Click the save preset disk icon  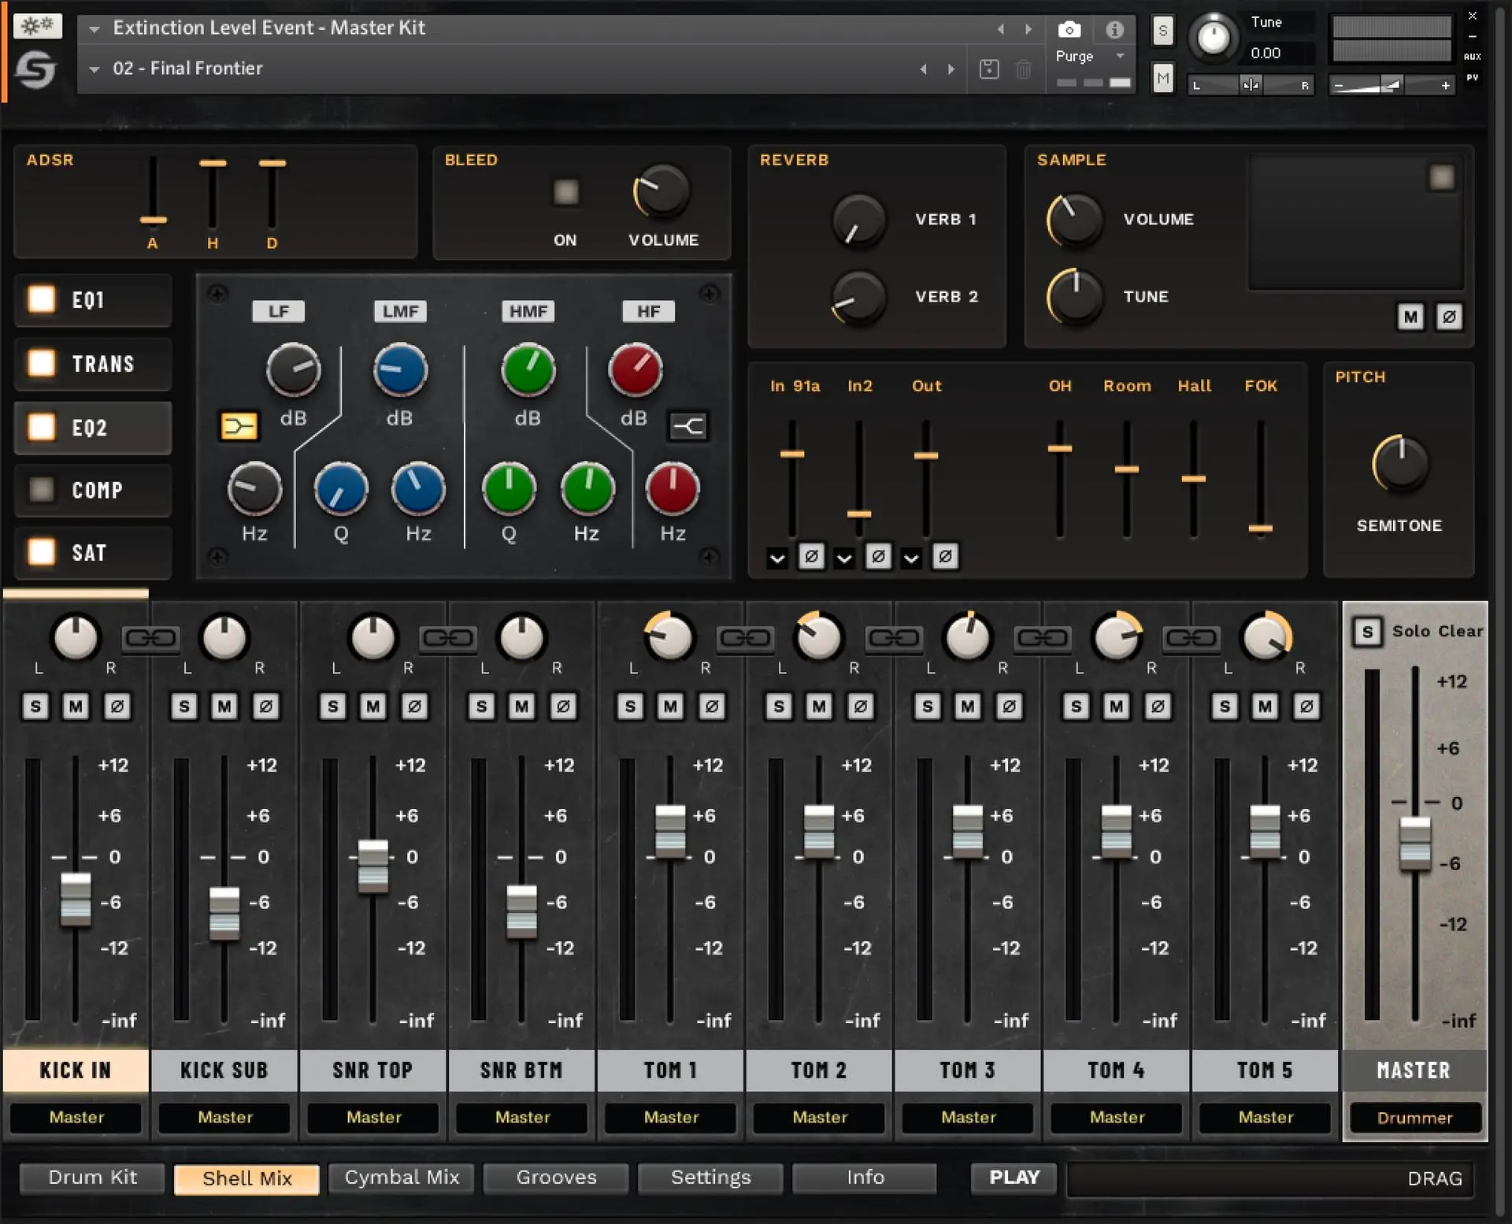[989, 69]
